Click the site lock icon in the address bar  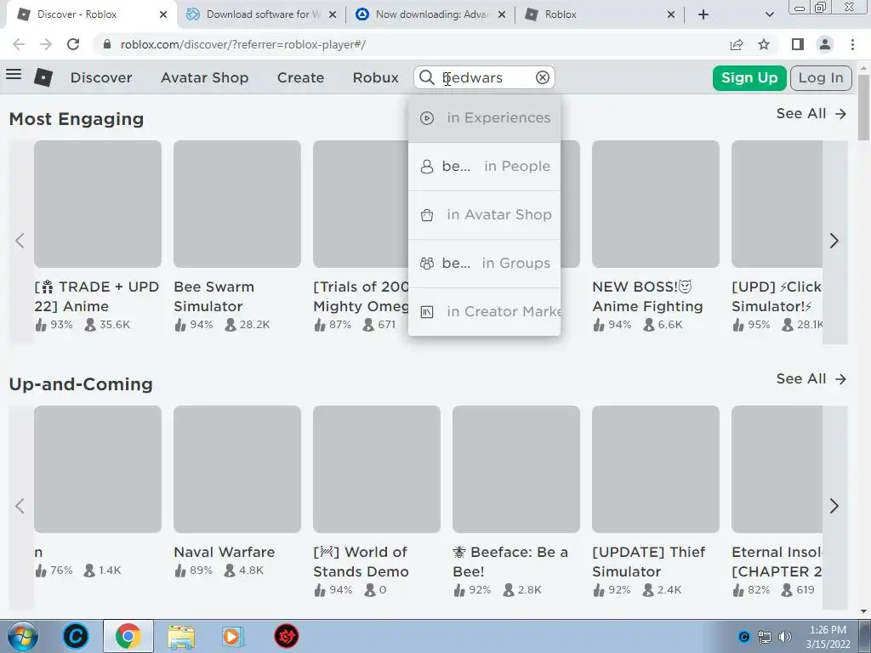107,44
